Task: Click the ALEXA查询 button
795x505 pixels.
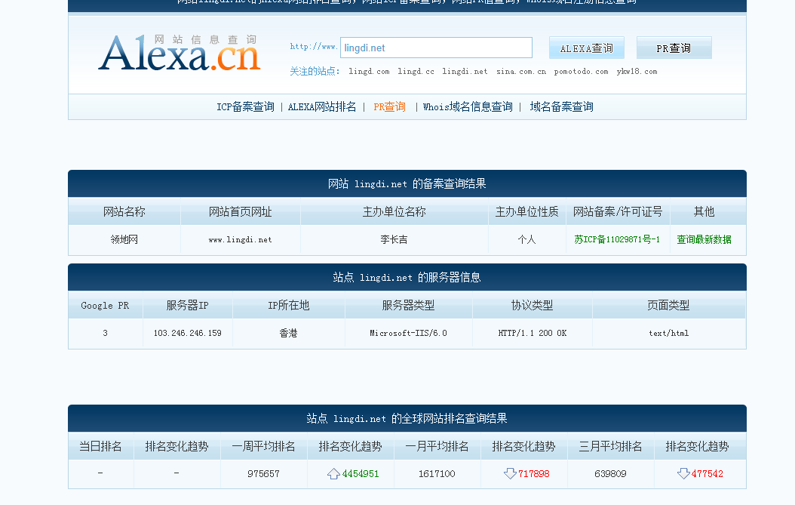Action: click(587, 48)
